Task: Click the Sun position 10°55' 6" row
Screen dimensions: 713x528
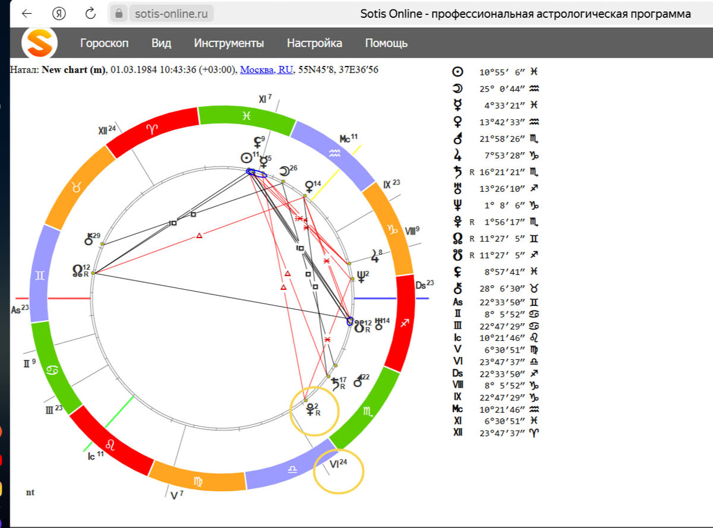Action: coord(495,72)
